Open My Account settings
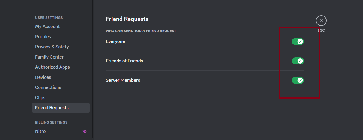Image resolution: width=363 pixels, height=140 pixels. click(47, 27)
